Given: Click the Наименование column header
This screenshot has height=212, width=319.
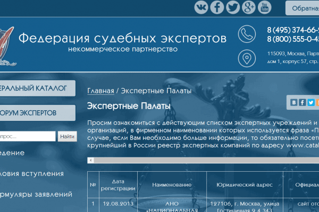Looking at the screenshot, I should pyautogui.click(x=172, y=184).
